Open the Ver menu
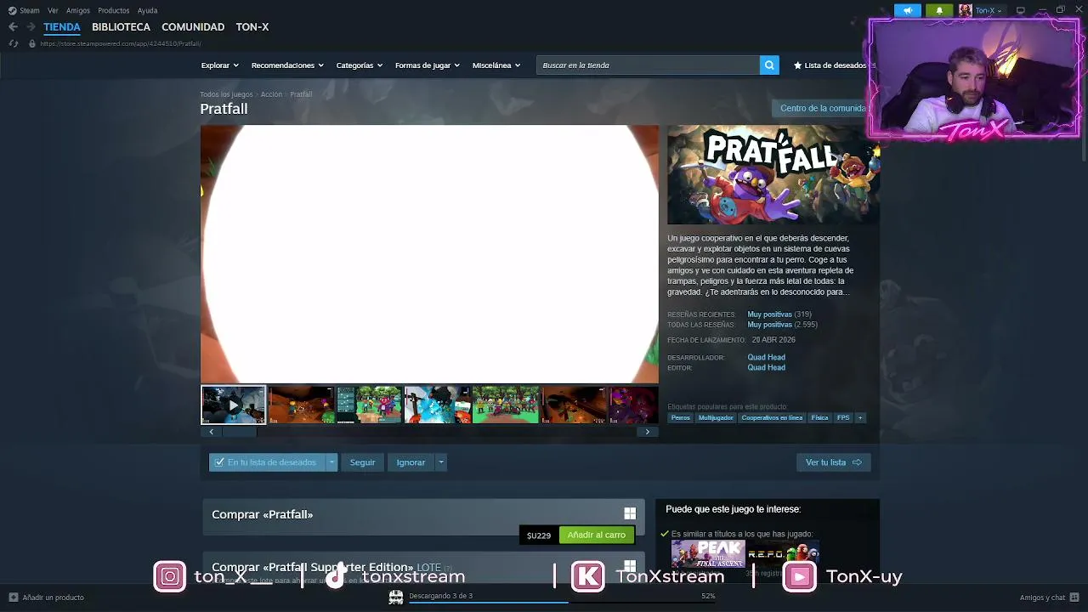The image size is (1088, 612). pos(53,10)
